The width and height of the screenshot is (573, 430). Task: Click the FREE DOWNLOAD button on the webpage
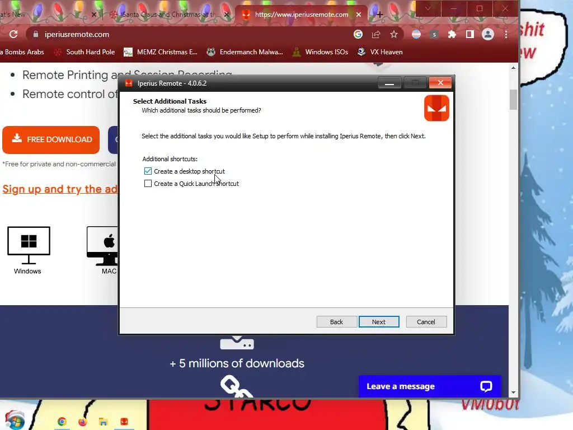(51, 139)
